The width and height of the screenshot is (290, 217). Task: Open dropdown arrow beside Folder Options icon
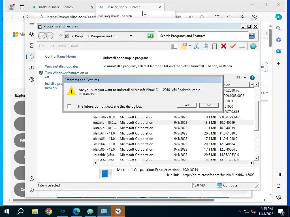[x=190, y=46]
